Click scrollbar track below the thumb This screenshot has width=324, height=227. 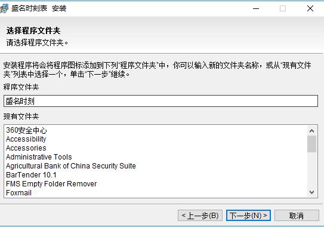(311, 170)
